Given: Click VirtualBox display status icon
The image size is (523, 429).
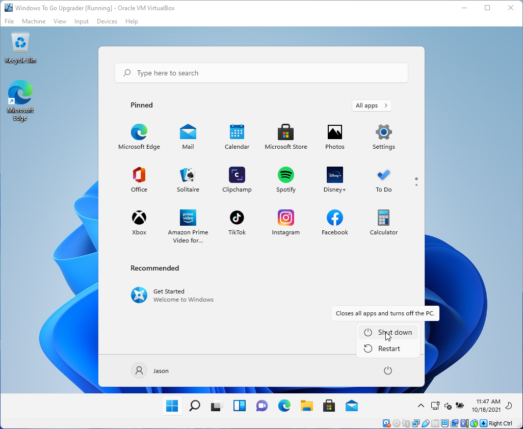Looking at the screenshot, I should (444, 423).
